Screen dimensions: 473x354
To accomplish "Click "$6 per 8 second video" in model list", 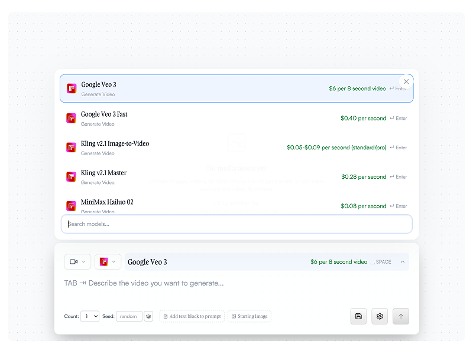I will (357, 88).
